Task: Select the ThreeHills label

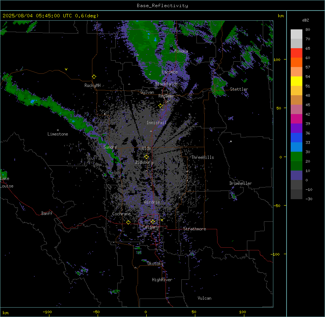Action: (x=202, y=157)
